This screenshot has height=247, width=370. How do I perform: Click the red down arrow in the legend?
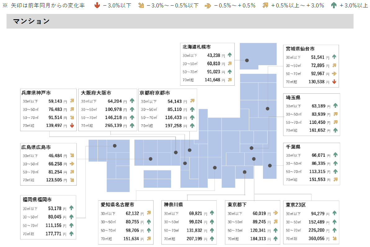[97, 5]
